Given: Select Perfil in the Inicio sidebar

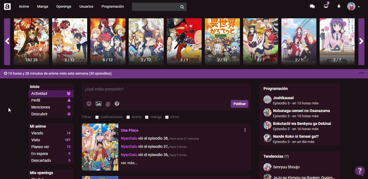Looking at the screenshot, I should tap(51, 100).
